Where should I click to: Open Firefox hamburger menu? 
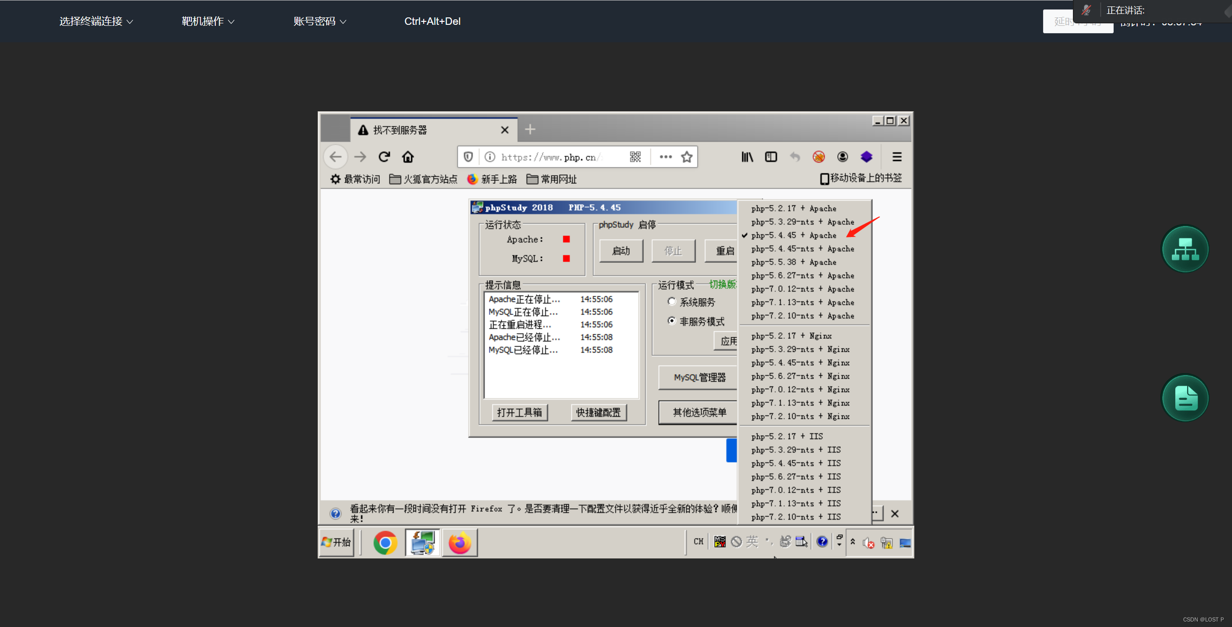point(897,157)
